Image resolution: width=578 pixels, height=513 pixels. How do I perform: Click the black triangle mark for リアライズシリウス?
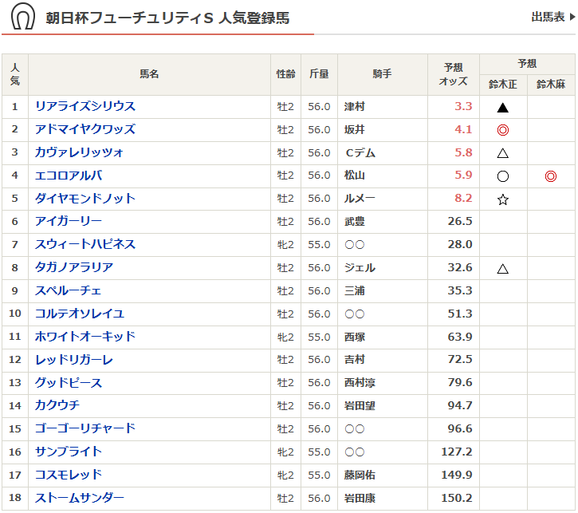click(x=503, y=107)
